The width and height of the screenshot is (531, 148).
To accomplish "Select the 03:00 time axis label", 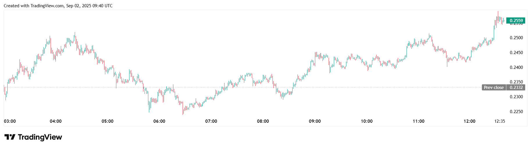I will pyautogui.click(x=10, y=121).
